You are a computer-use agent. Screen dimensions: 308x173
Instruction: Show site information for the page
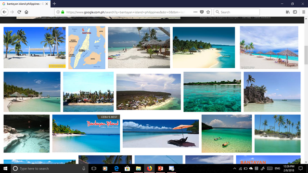click(x=58, y=12)
